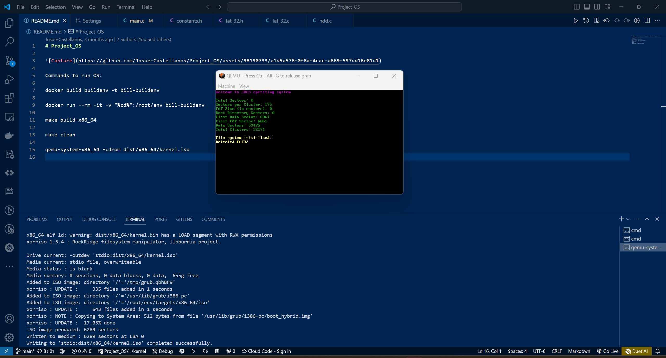Toggle Primary Side Bar layout button
The image size is (666, 358).
pos(577,7)
